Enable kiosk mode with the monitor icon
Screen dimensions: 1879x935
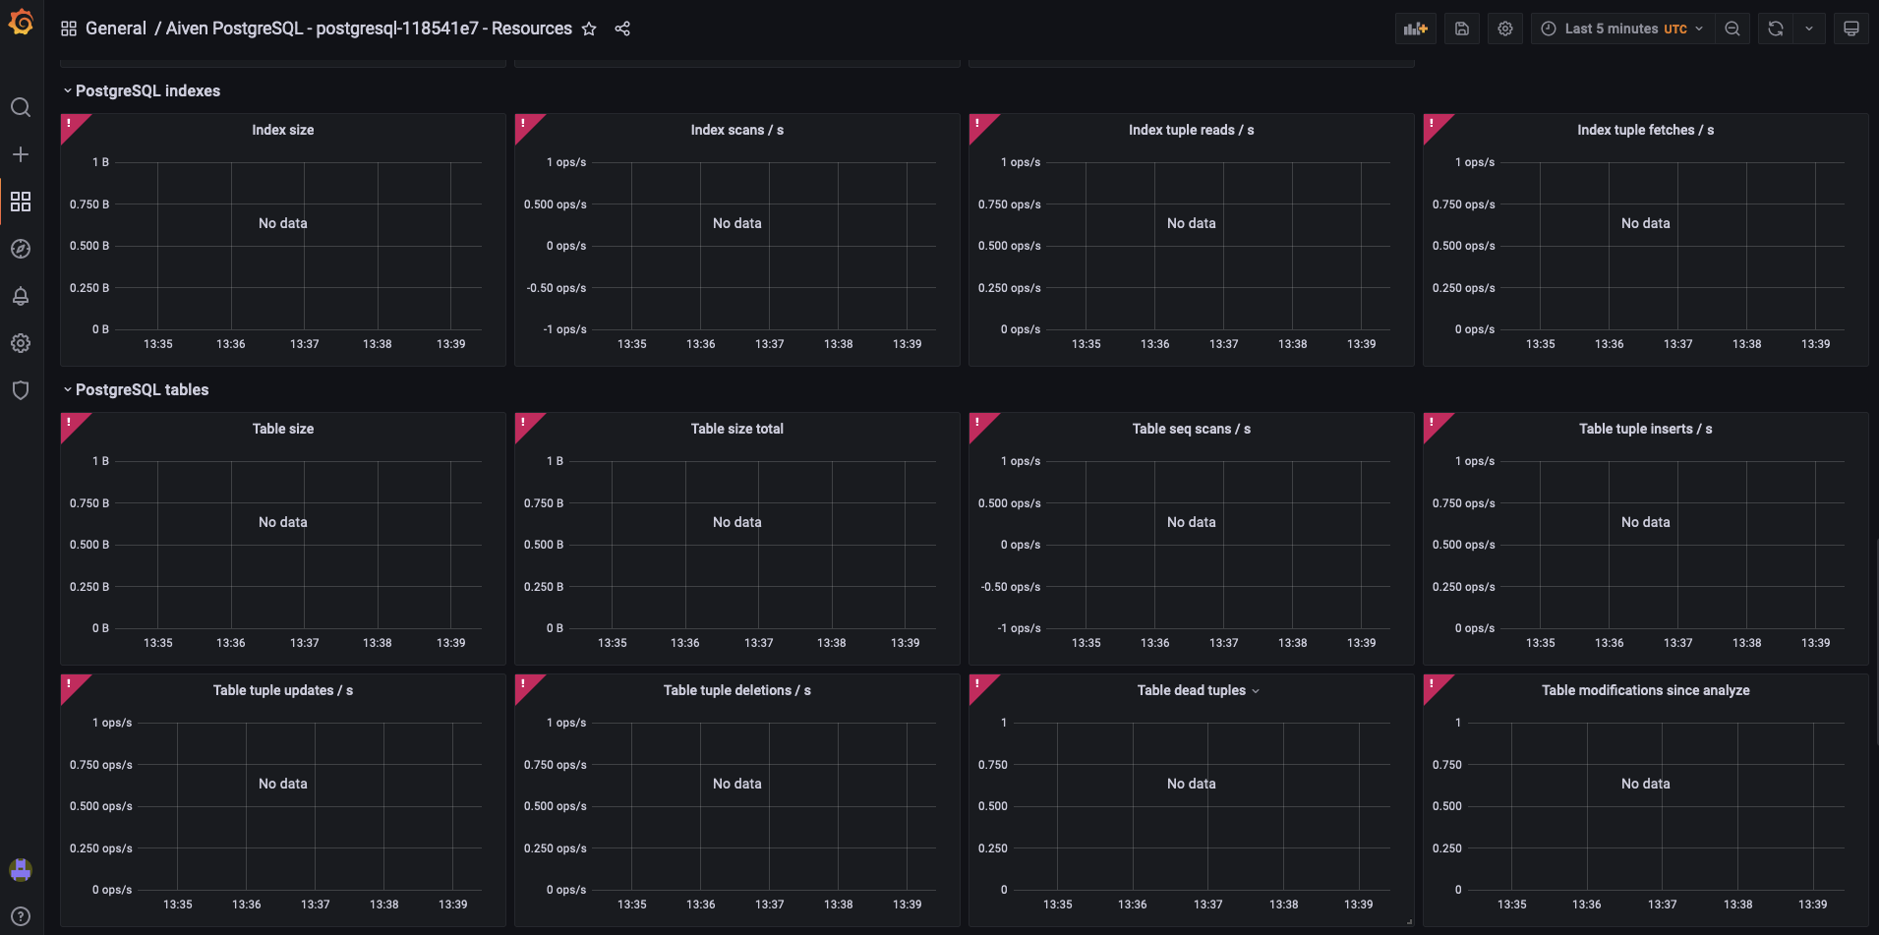click(x=1851, y=28)
